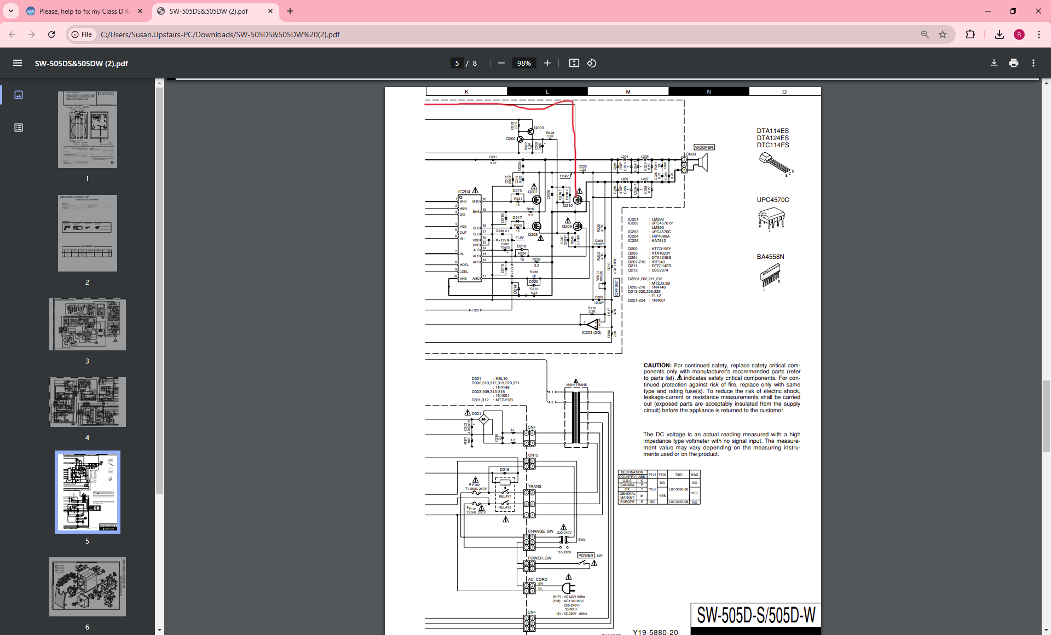This screenshot has height=635, width=1051.
Task: Go back to previous page
Action: click(12, 34)
